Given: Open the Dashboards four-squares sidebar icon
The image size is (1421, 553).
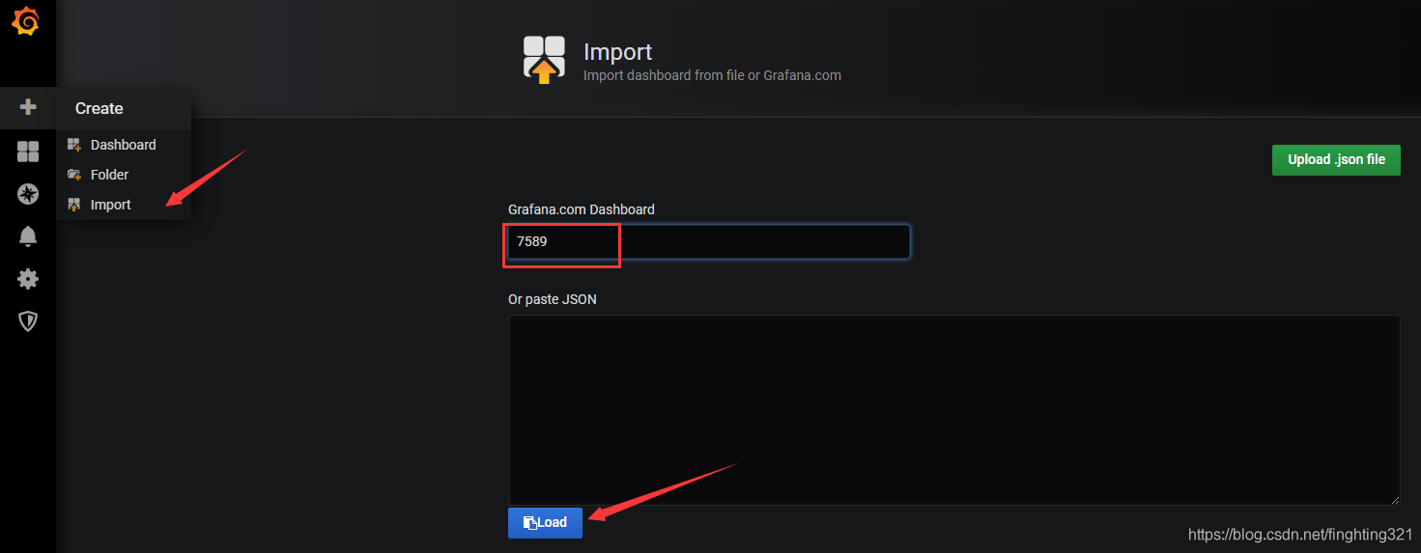Looking at the screenshot, I should 28,152.
